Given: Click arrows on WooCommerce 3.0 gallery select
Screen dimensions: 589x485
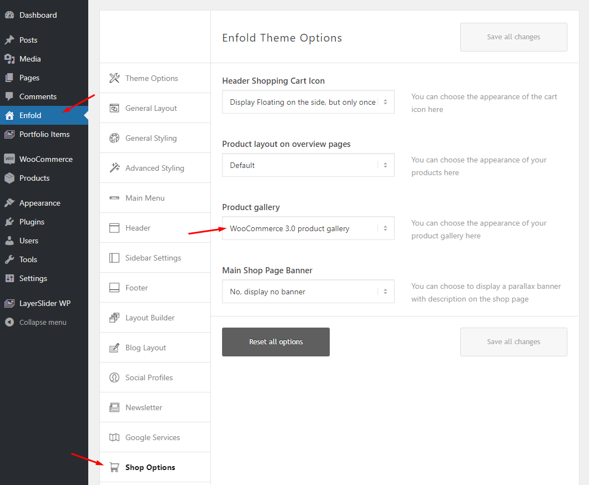Looking at the screenshot, I should [385, 228].
